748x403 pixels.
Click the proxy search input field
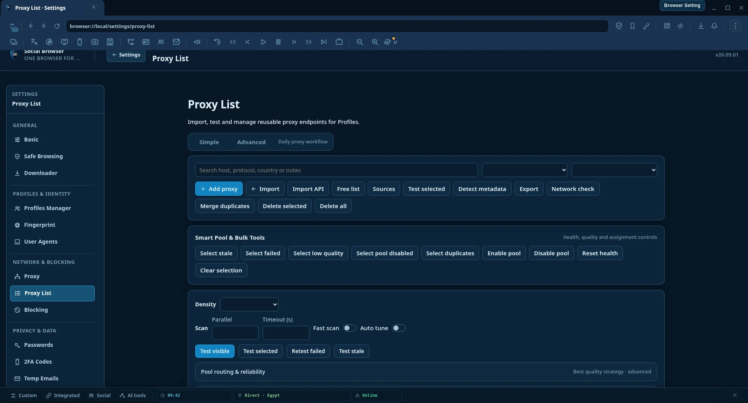pos(336,170)
